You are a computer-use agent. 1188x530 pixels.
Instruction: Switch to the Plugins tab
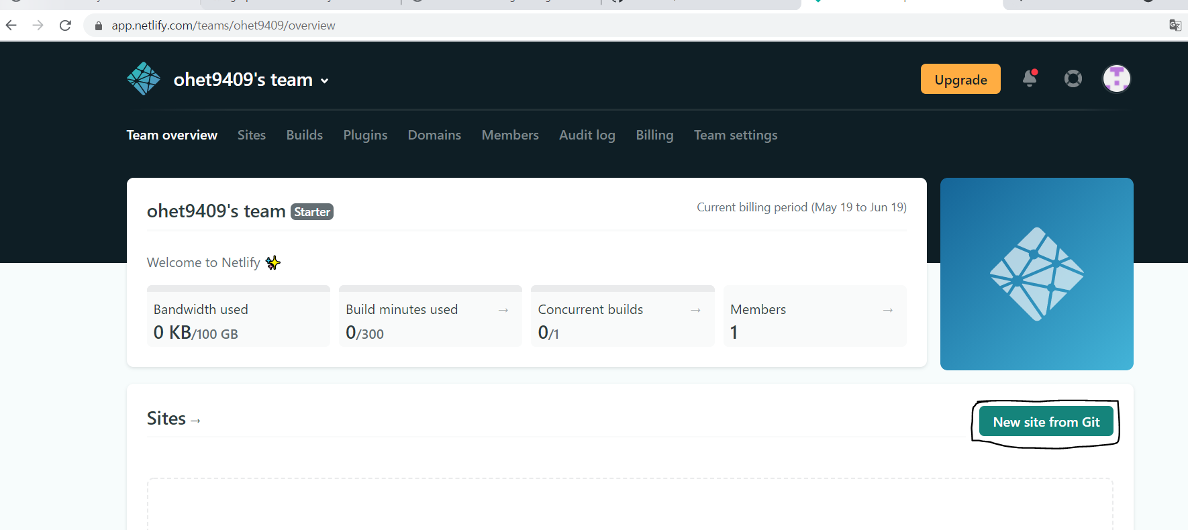click(365, 135)
